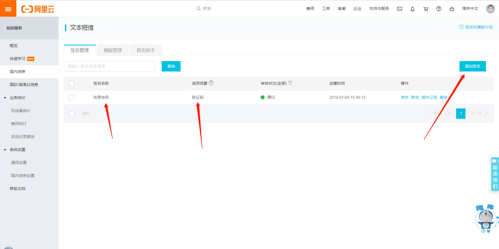Open the user avatar menu

pyautogui.click(x=490, y=9)
